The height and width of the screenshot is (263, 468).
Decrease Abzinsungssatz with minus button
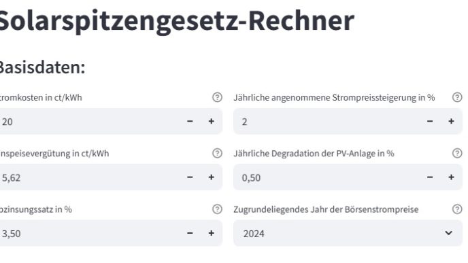(x=190, y=233)
